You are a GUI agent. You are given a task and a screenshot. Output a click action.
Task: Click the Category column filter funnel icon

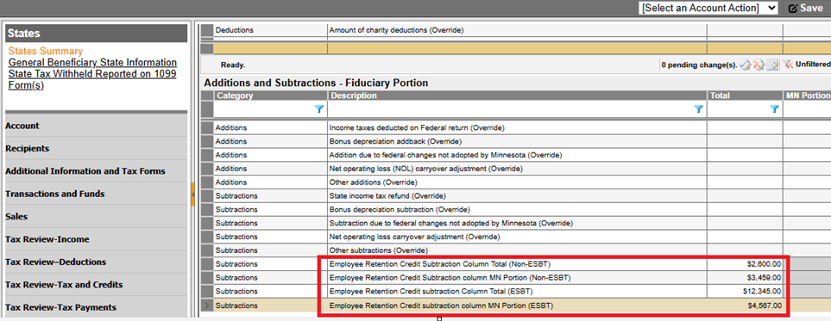[x=319, y=109]
